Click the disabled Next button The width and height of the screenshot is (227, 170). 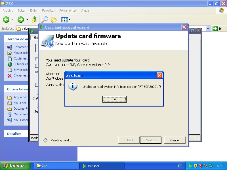pyautogui.click(x=151, y=140)
